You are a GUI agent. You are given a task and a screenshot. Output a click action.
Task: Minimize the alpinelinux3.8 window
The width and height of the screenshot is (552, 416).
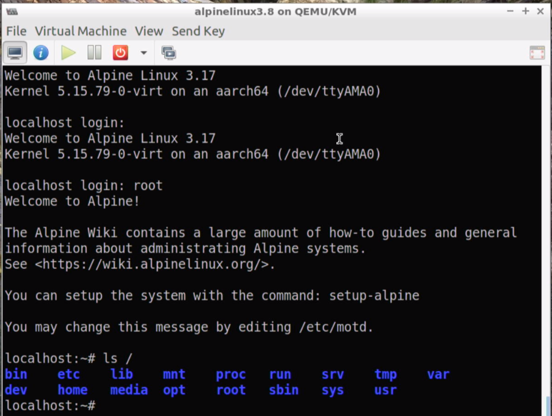(x=510, y=11)
